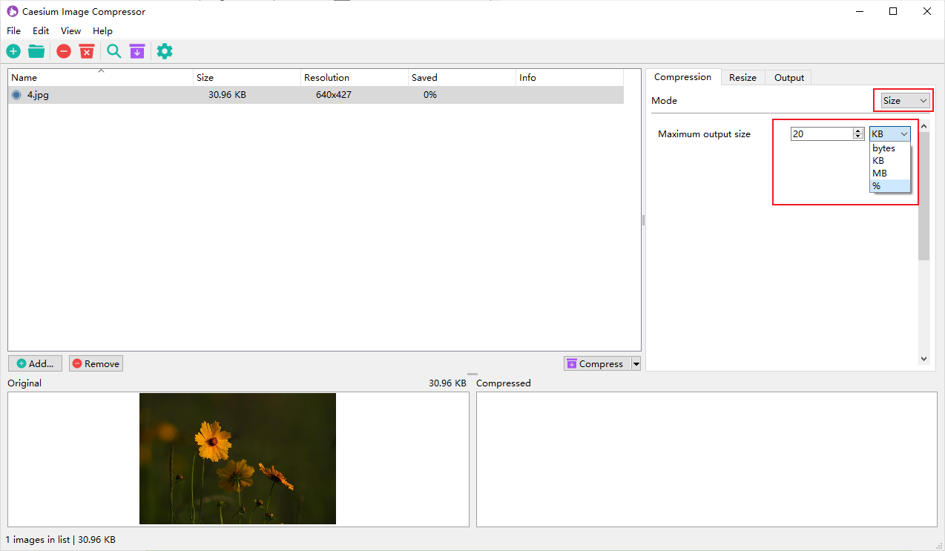The height and width of the screenshot is (551, 945).
Task: Pick bytes in the unit dropdown list
Action: (889, 148)
